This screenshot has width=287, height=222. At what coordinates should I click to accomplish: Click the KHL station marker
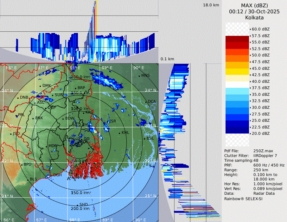[x=120, y=133]
